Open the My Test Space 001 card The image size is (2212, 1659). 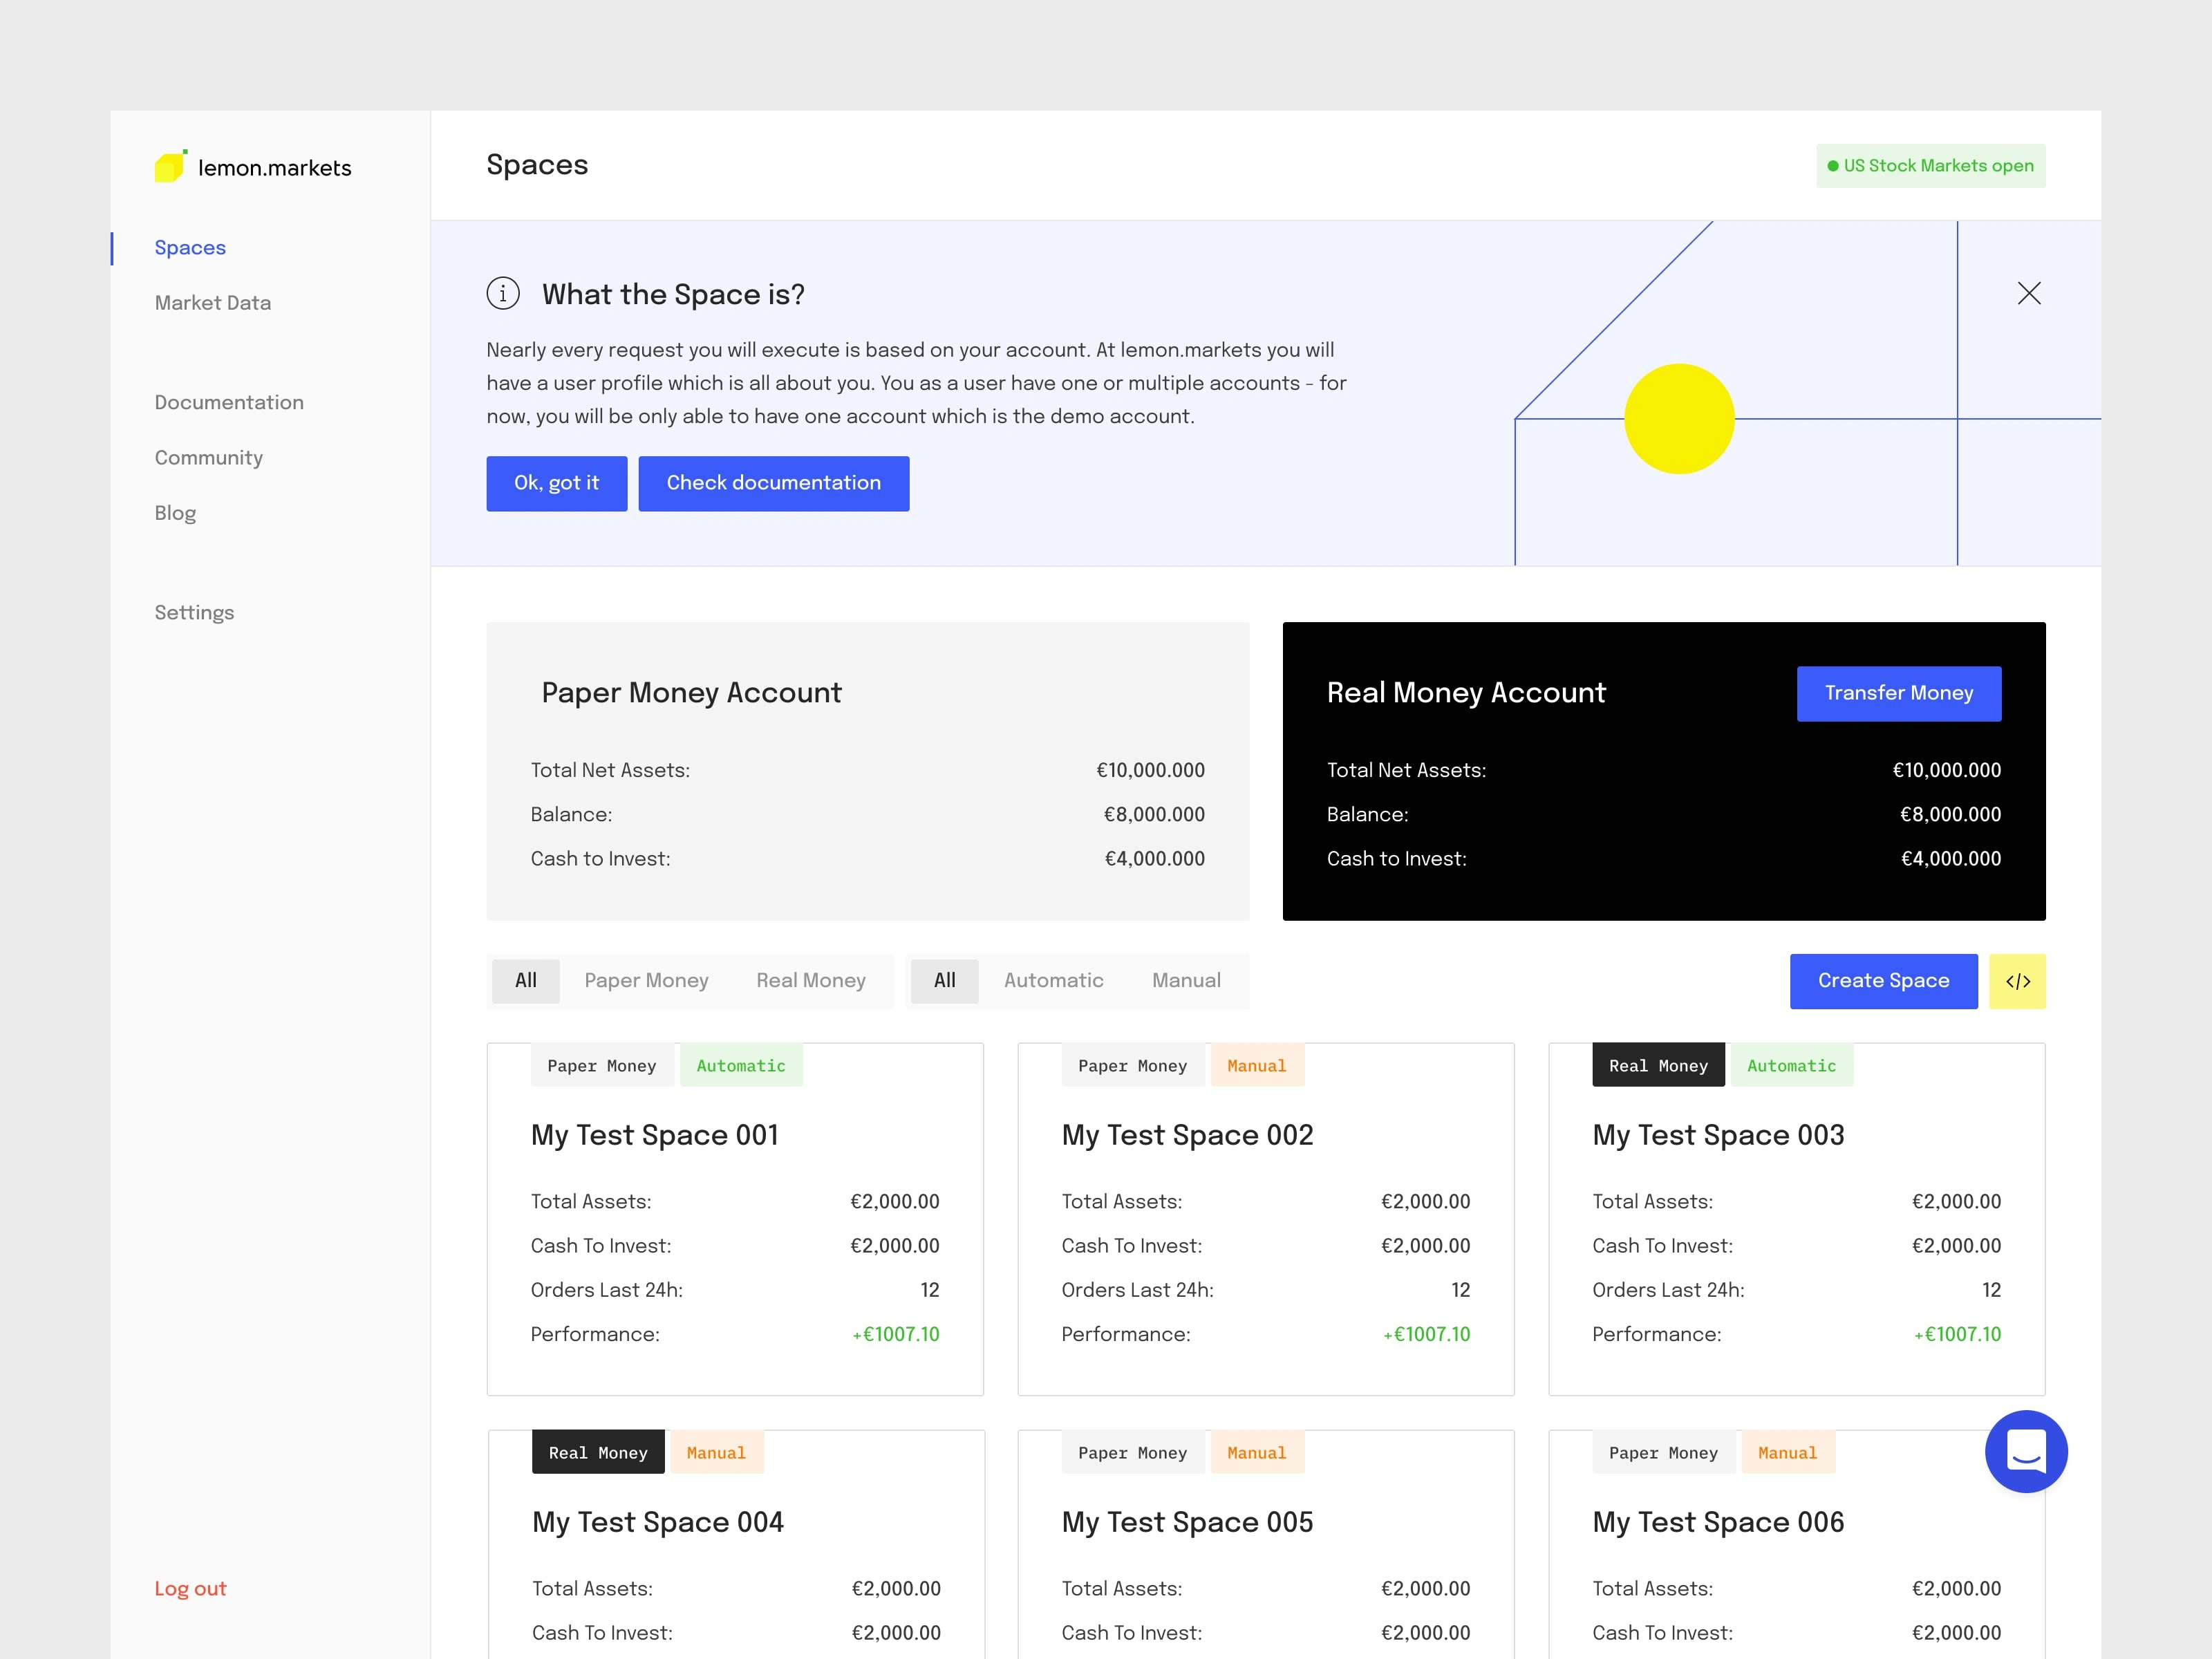pyautogui.click(x=735, y=1219)
